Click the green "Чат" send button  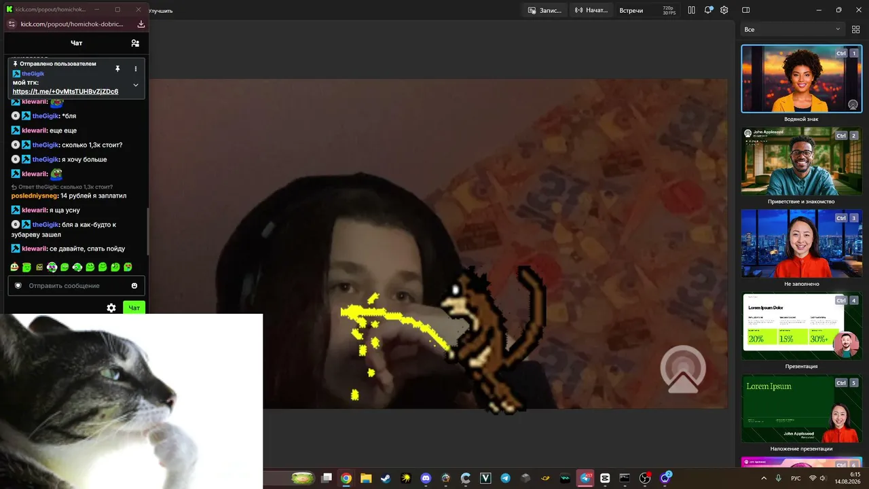[134, 308]
